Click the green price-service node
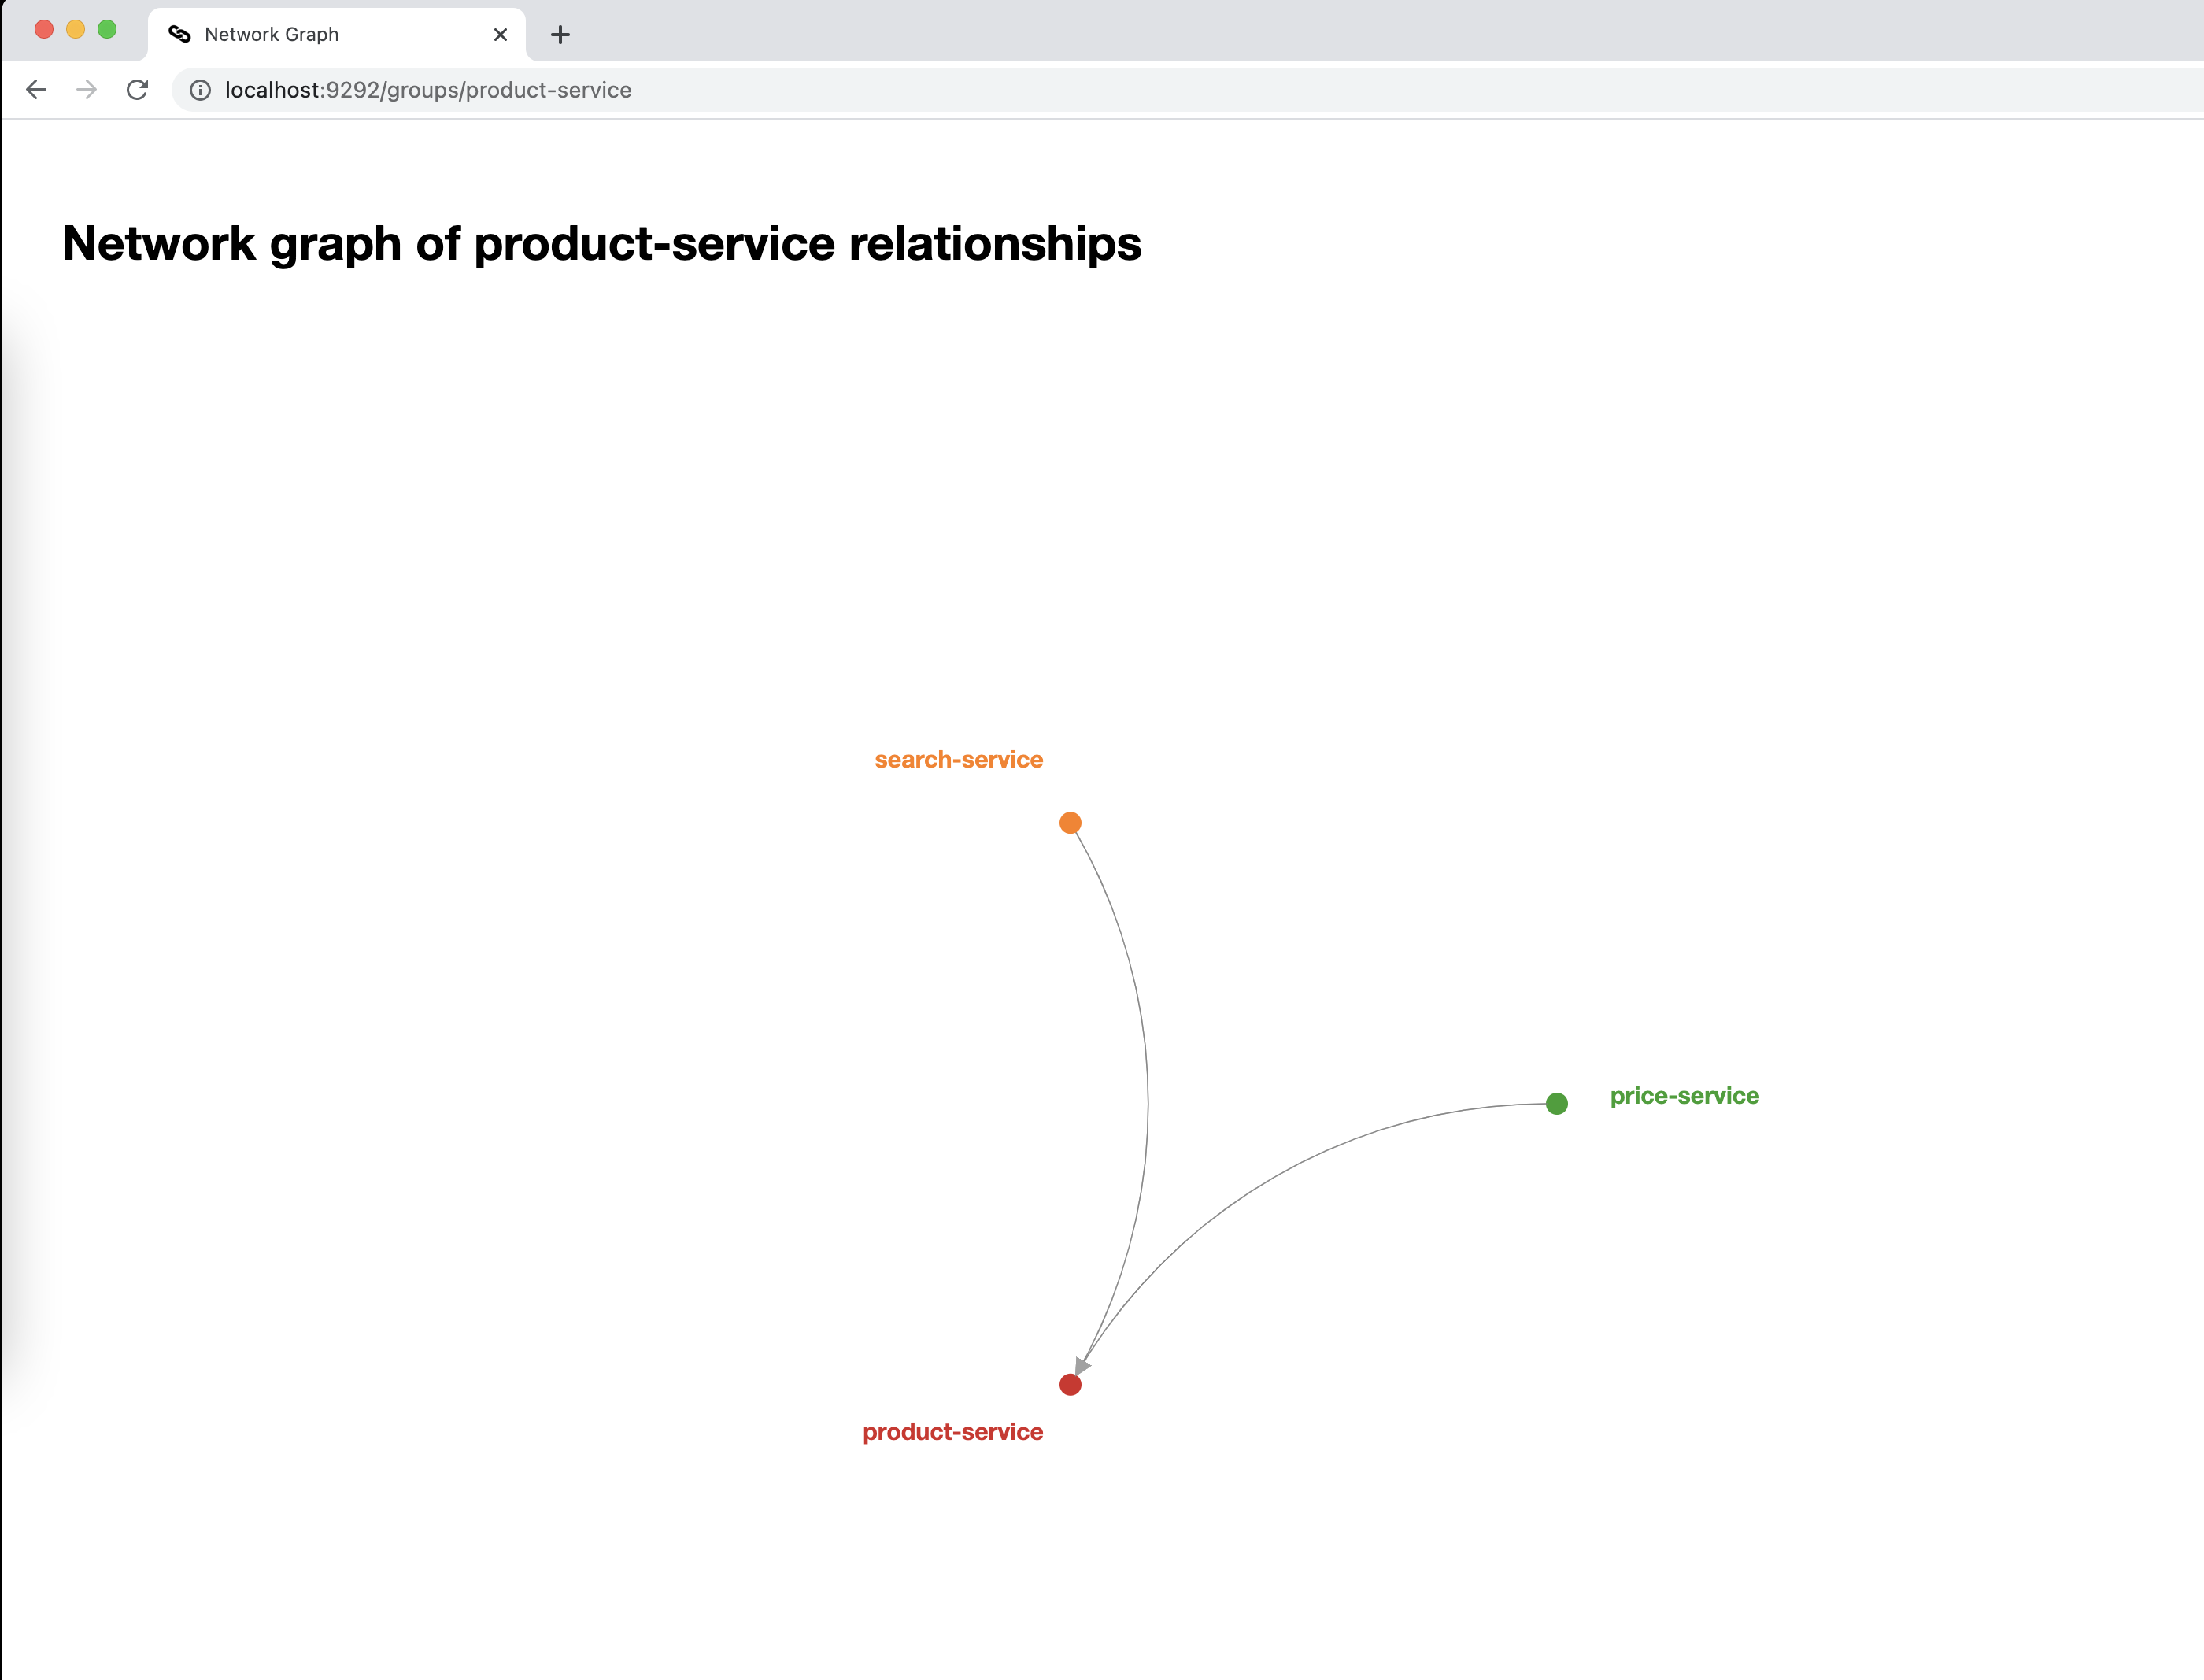The width and height of the screenshot is (2204, 1680). pyautogui.click(x=1556, y=1104)
